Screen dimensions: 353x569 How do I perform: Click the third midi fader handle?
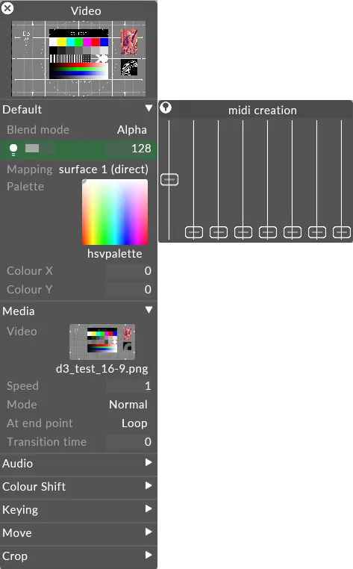click(x=219, y=232)
